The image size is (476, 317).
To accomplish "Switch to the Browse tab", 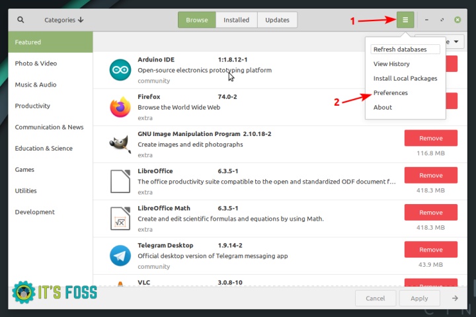I will point(197,20).
